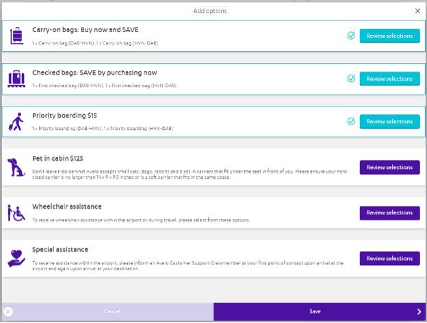Viewport: 427px width, 323px height.
Task: Click the checkmark icon for Priority boarding
Action: tap(351, 121)
